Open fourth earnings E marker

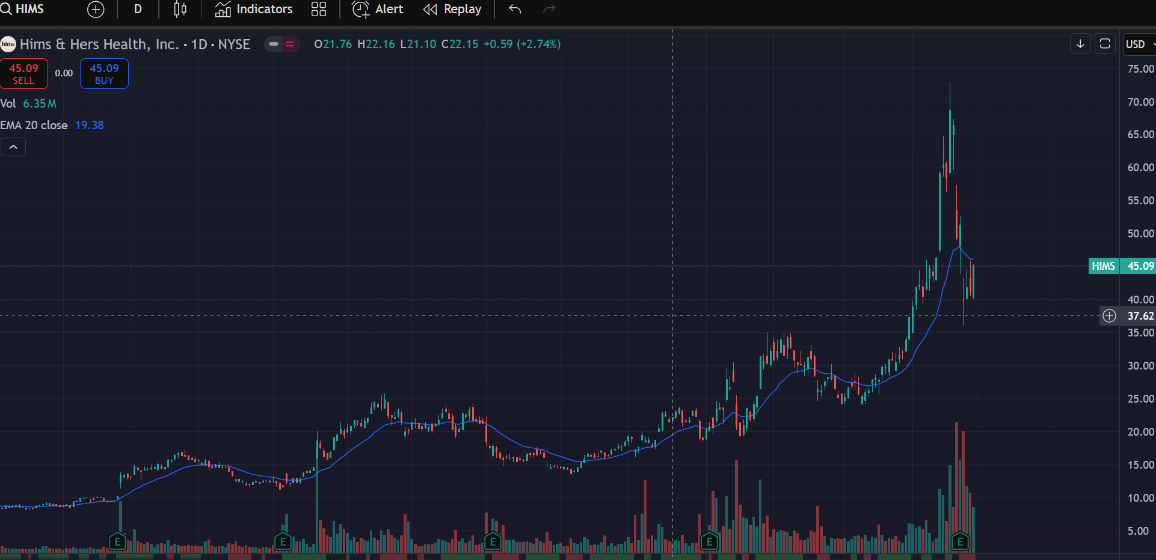click(x=709, y=542)
